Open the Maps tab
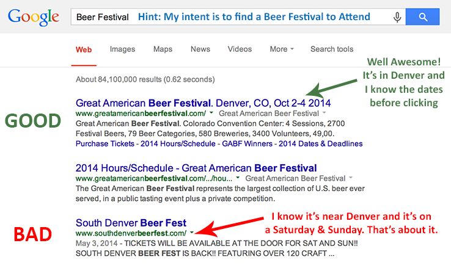Image resolution: width=451 pixels, height=268 pixels. coord(163,49)
